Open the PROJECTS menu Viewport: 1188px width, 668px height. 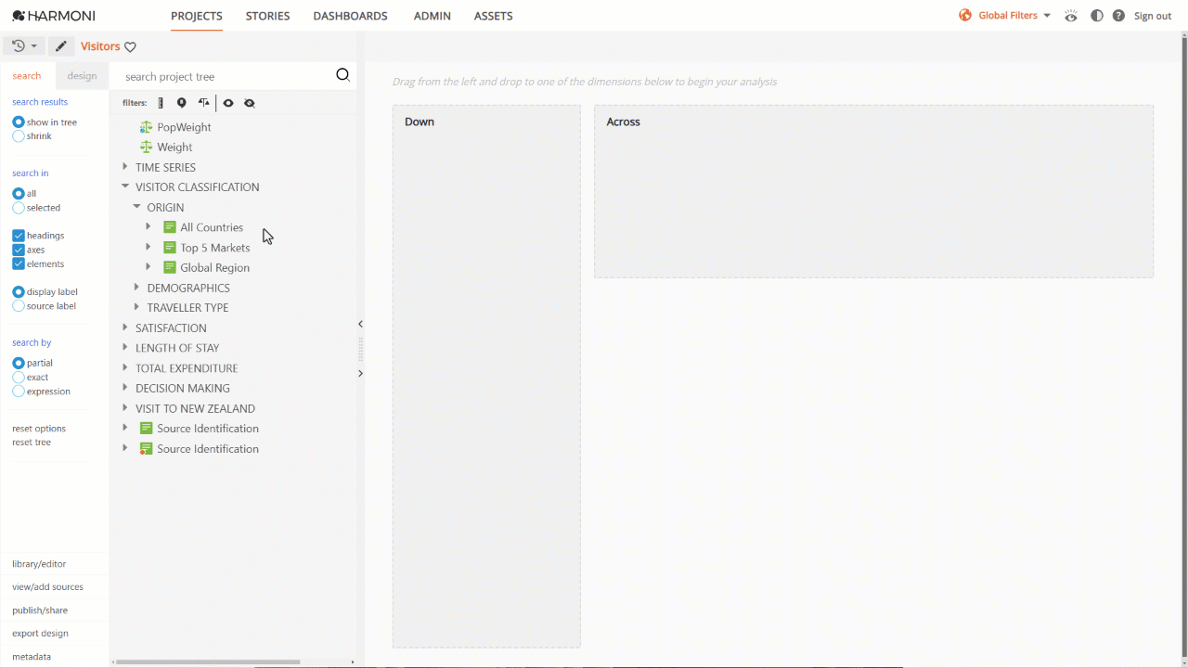(197, 16)
